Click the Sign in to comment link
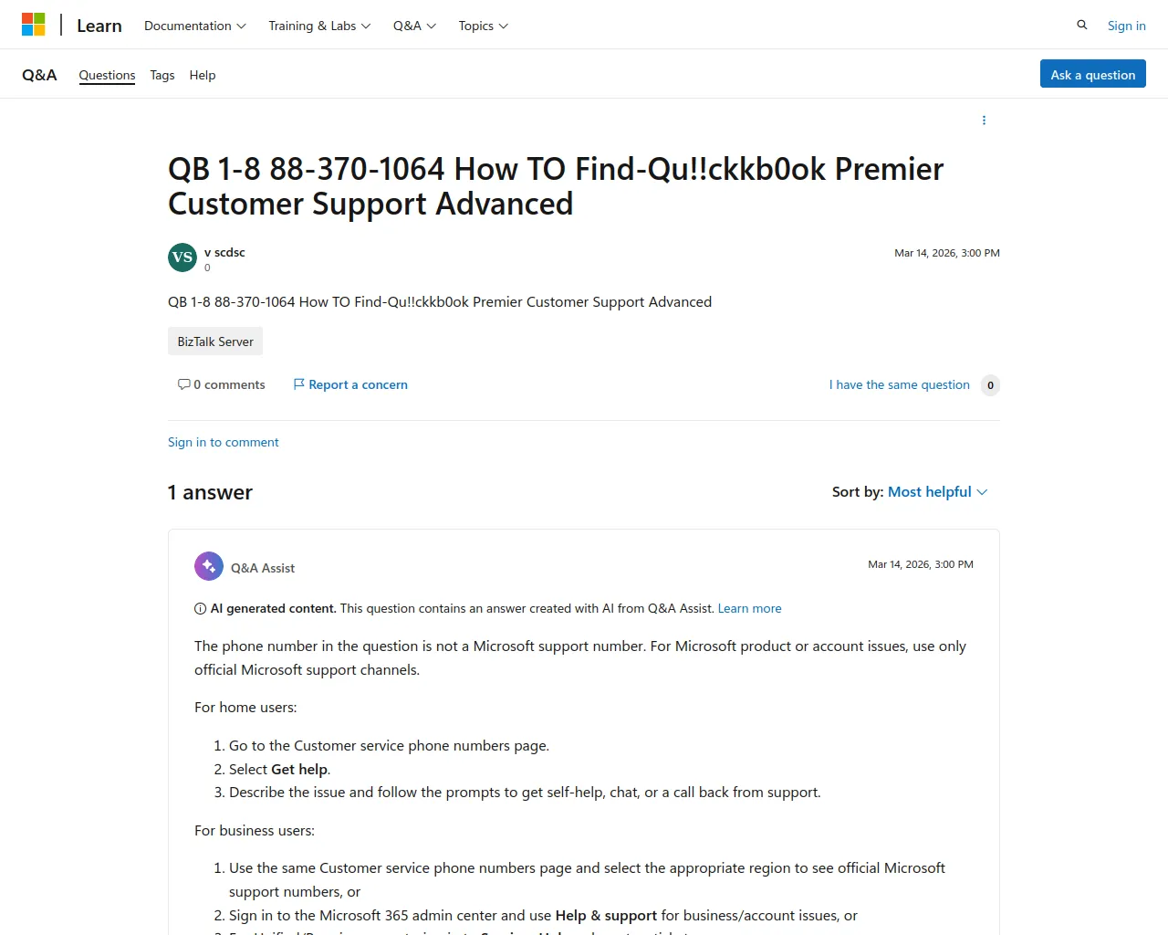The height and width of the screenshot is (935, 1168). point(224,442)
